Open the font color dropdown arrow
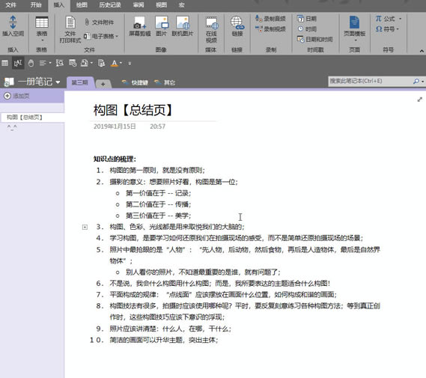 121,63
